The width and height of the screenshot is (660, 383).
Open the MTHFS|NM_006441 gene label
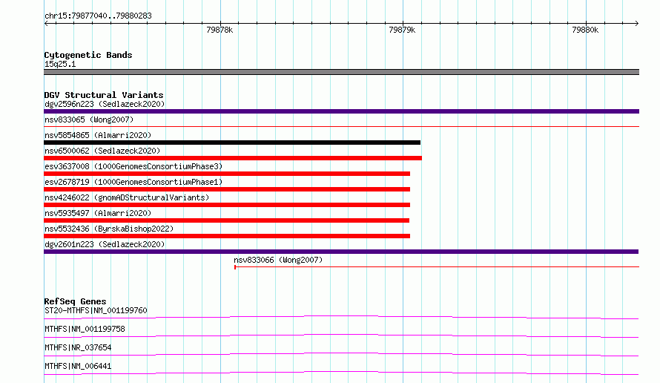[x=78, y=366]
